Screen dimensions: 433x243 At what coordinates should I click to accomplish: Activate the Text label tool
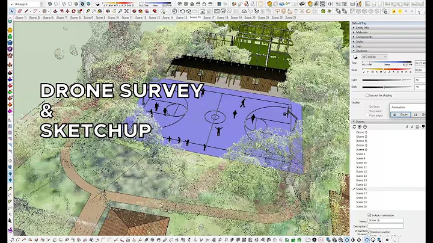coord(94,11)
